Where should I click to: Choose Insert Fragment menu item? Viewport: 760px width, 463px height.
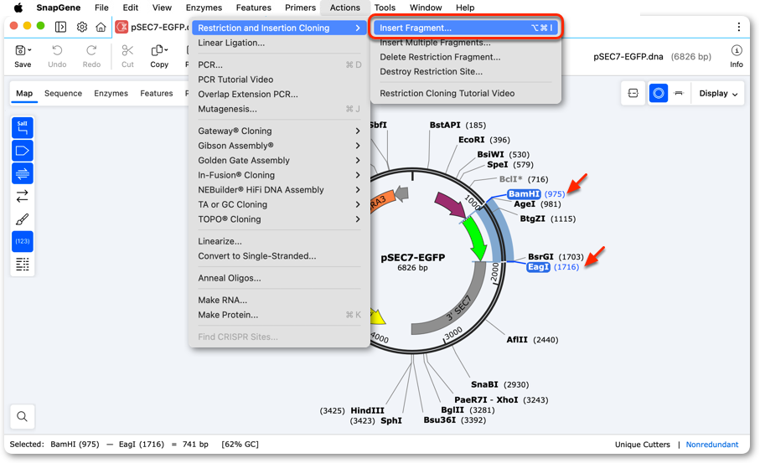466,28
